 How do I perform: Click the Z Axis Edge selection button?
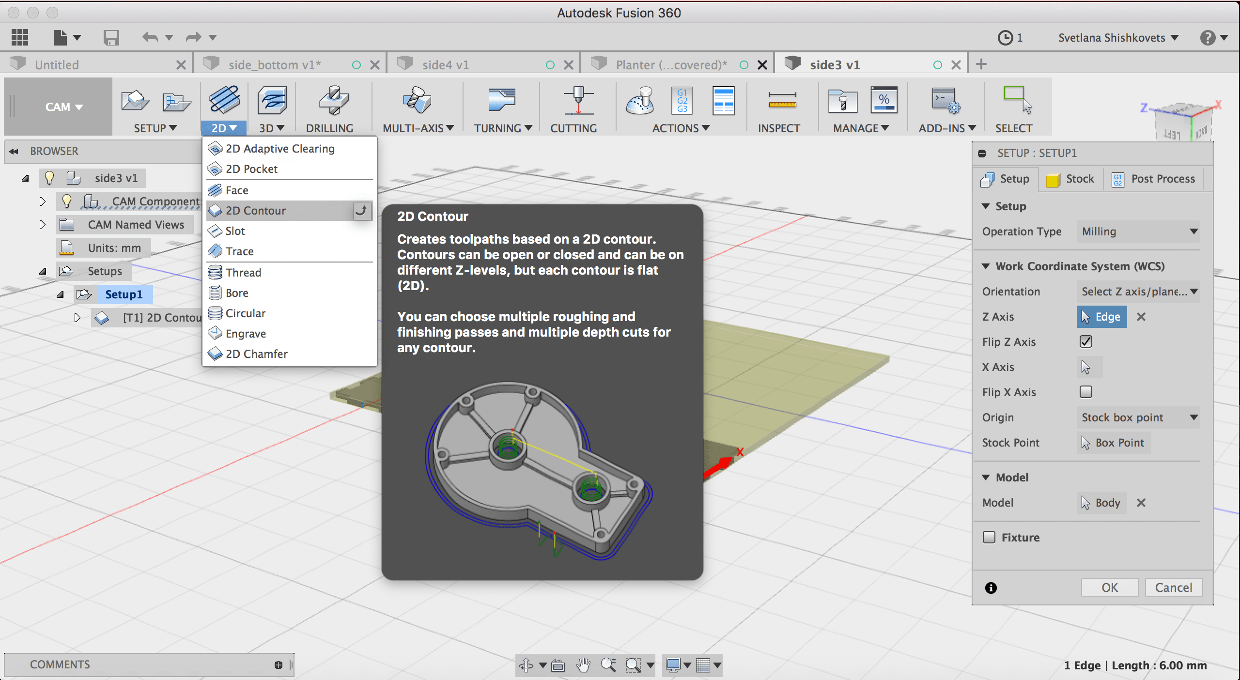(x=1101, y=317)
